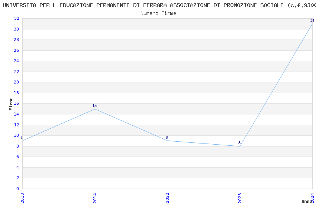Click the chart title starting 'UNIVERSITA PER L EDUCAZIONE'
The width and height of the screenshot is (316, 205).
click(x=159, y=5)
